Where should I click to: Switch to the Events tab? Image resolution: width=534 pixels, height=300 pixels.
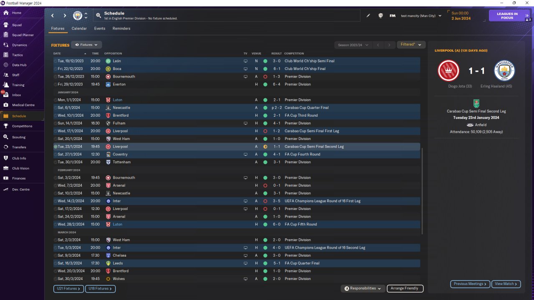point(100,29)
